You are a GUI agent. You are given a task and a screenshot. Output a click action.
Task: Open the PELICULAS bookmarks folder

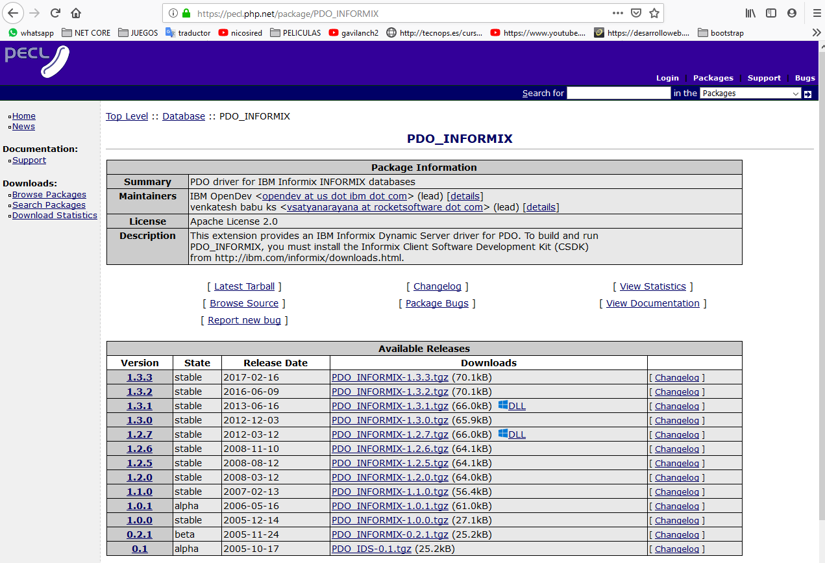tap(295, 32)
